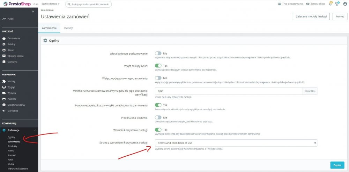Open the user account profile icon
349x172 pixels.
(x=345, y=4)
